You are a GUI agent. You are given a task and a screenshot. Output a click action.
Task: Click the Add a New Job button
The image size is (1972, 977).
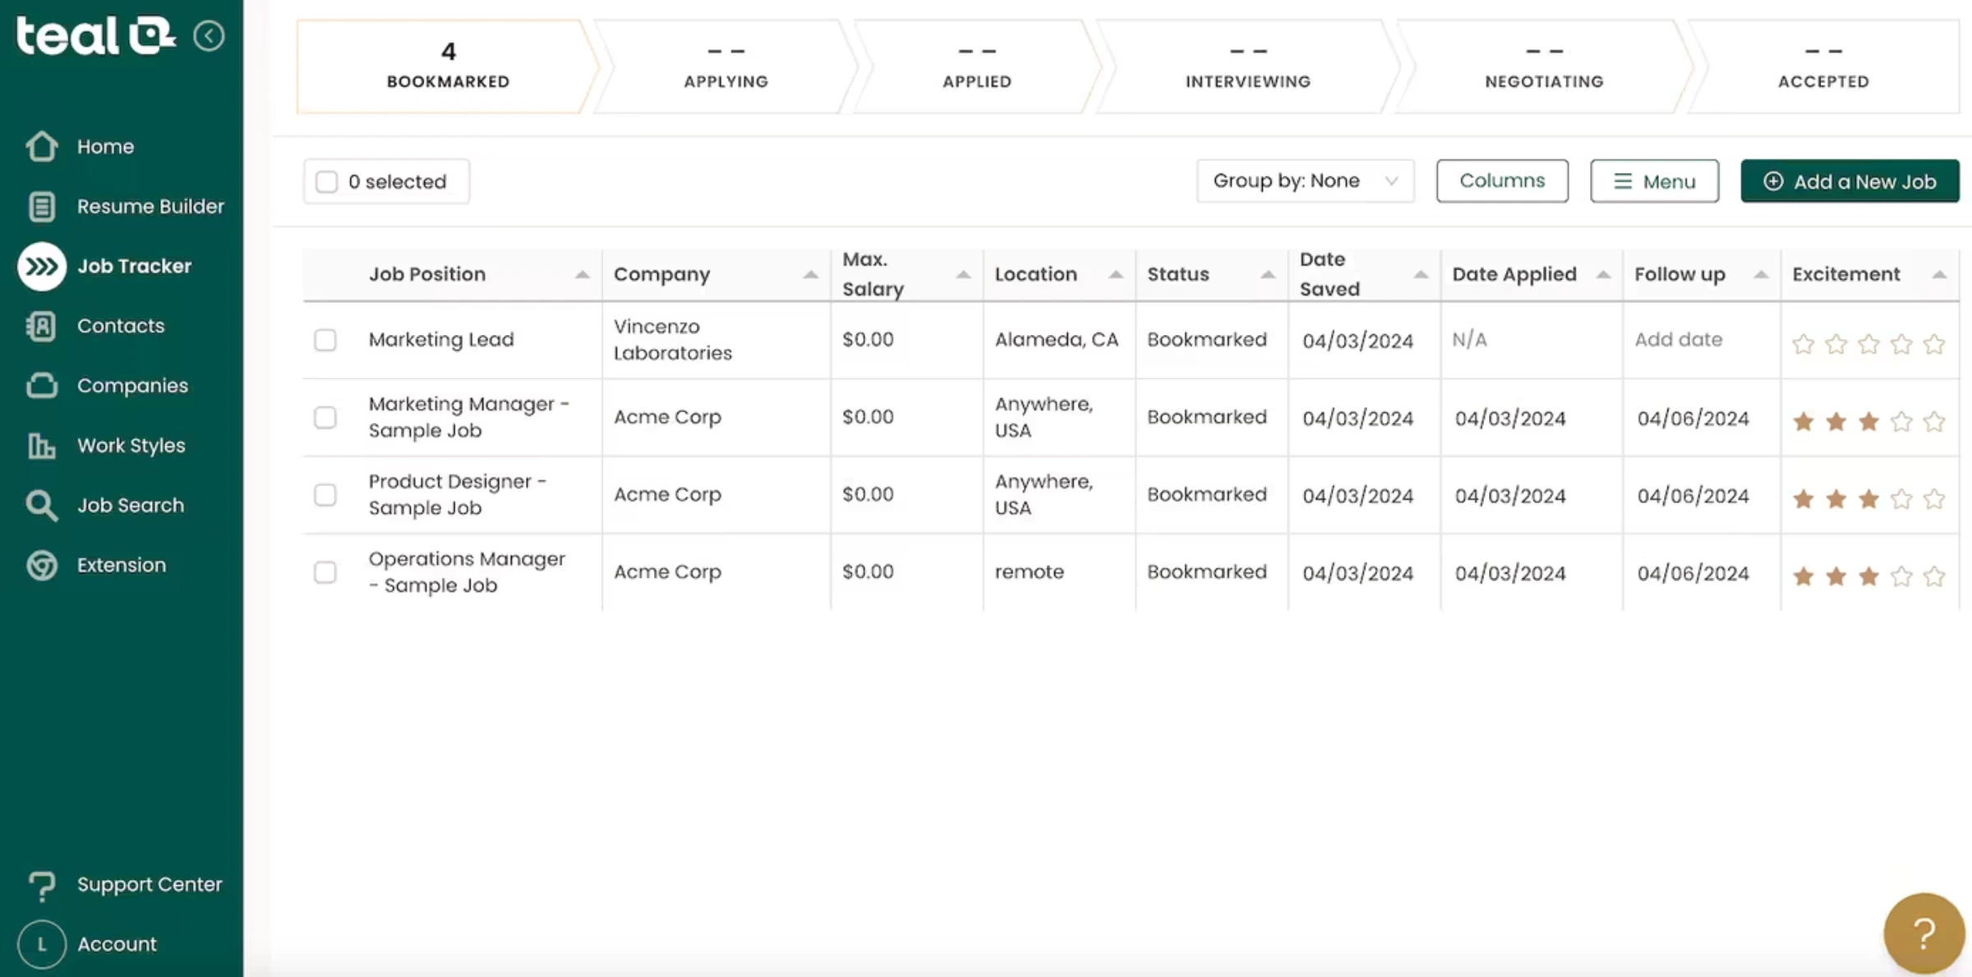point(1850,181)
